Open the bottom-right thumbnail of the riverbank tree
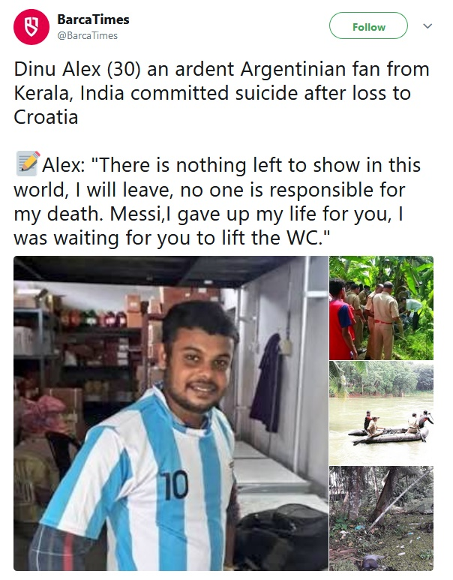Viewport: 453px width, 580px height. 381,518
